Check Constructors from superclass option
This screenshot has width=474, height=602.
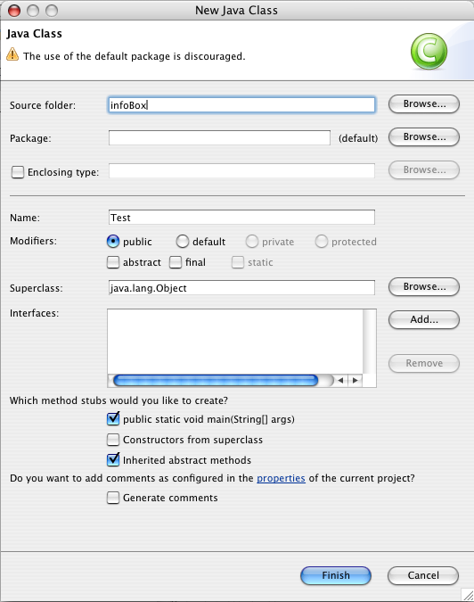(113, 440)
